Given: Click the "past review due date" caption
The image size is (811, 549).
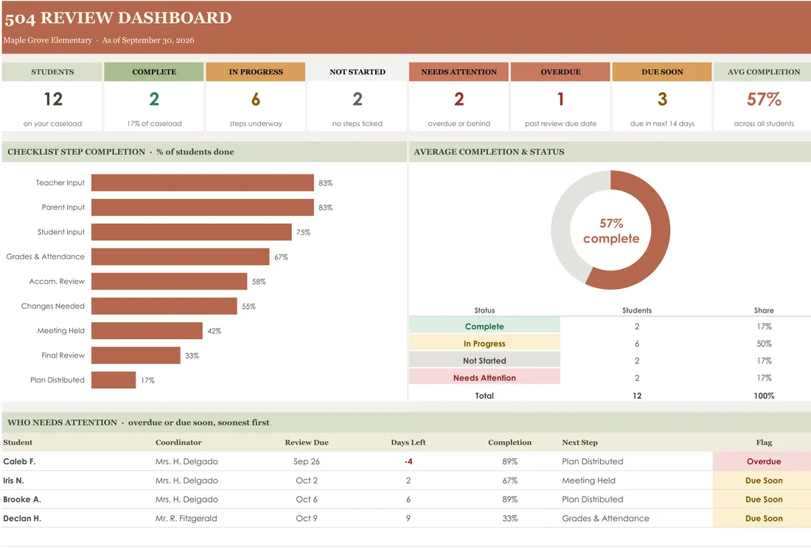Looking at the screenshot, I should pos(560,124).
